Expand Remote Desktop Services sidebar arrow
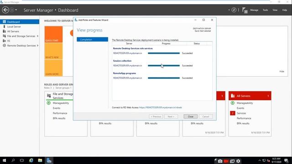 point(37,46)
